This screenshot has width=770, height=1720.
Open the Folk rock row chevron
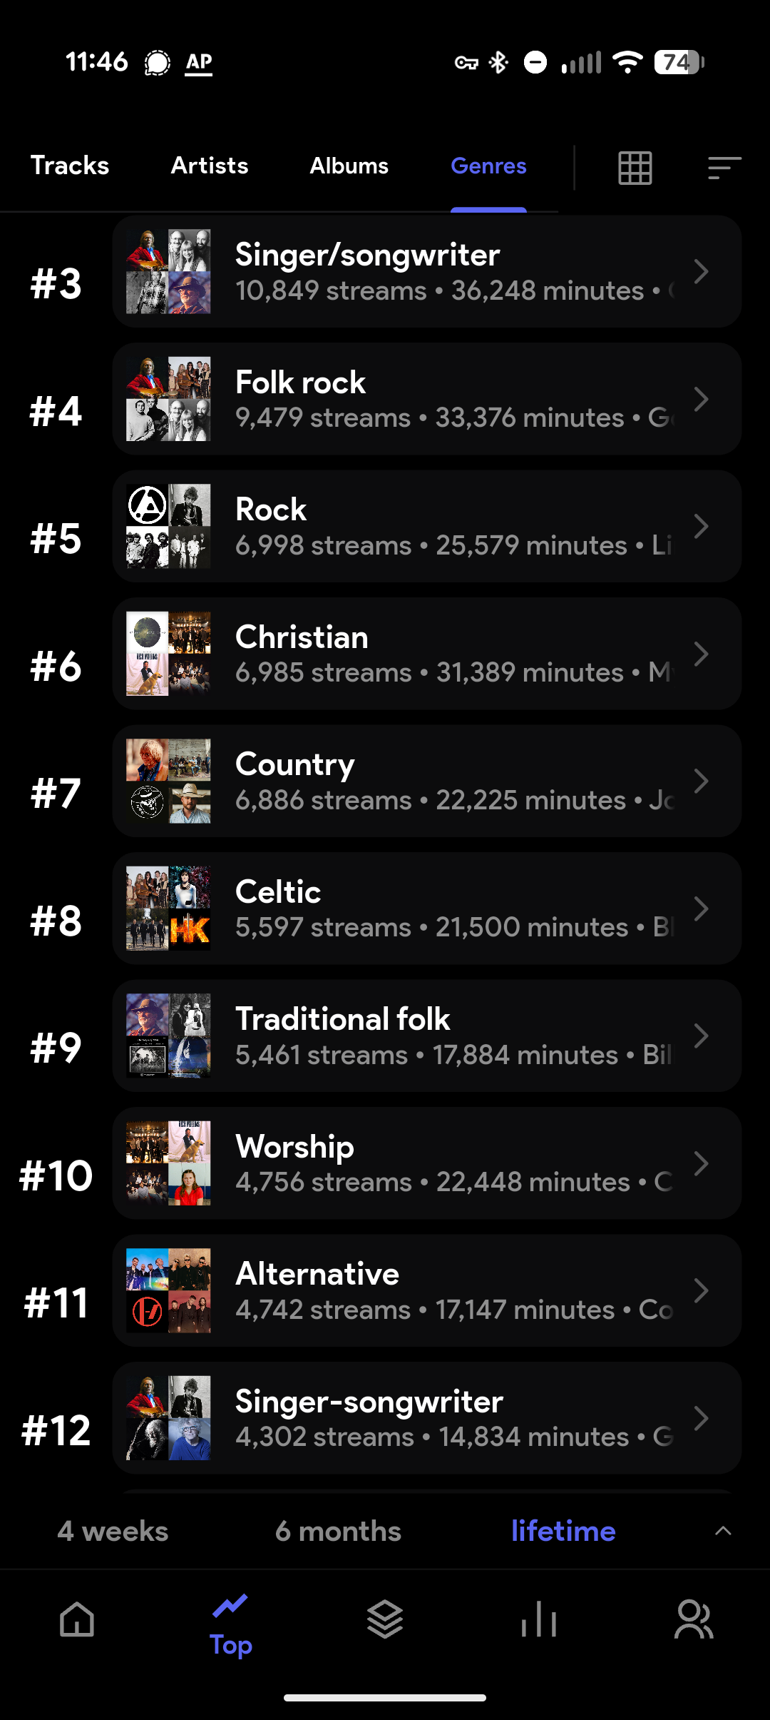coord(701,399)
